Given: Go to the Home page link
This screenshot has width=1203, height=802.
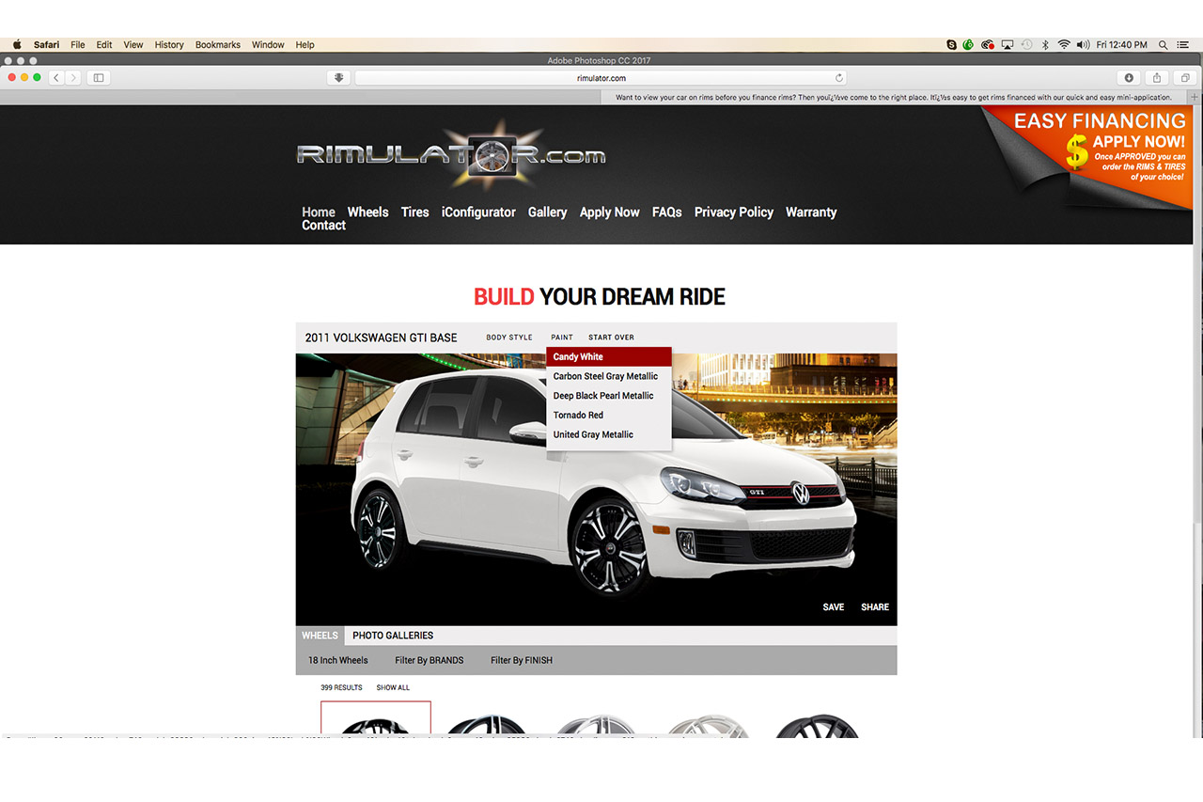Looking at the screenshot, I should point(319,212).
